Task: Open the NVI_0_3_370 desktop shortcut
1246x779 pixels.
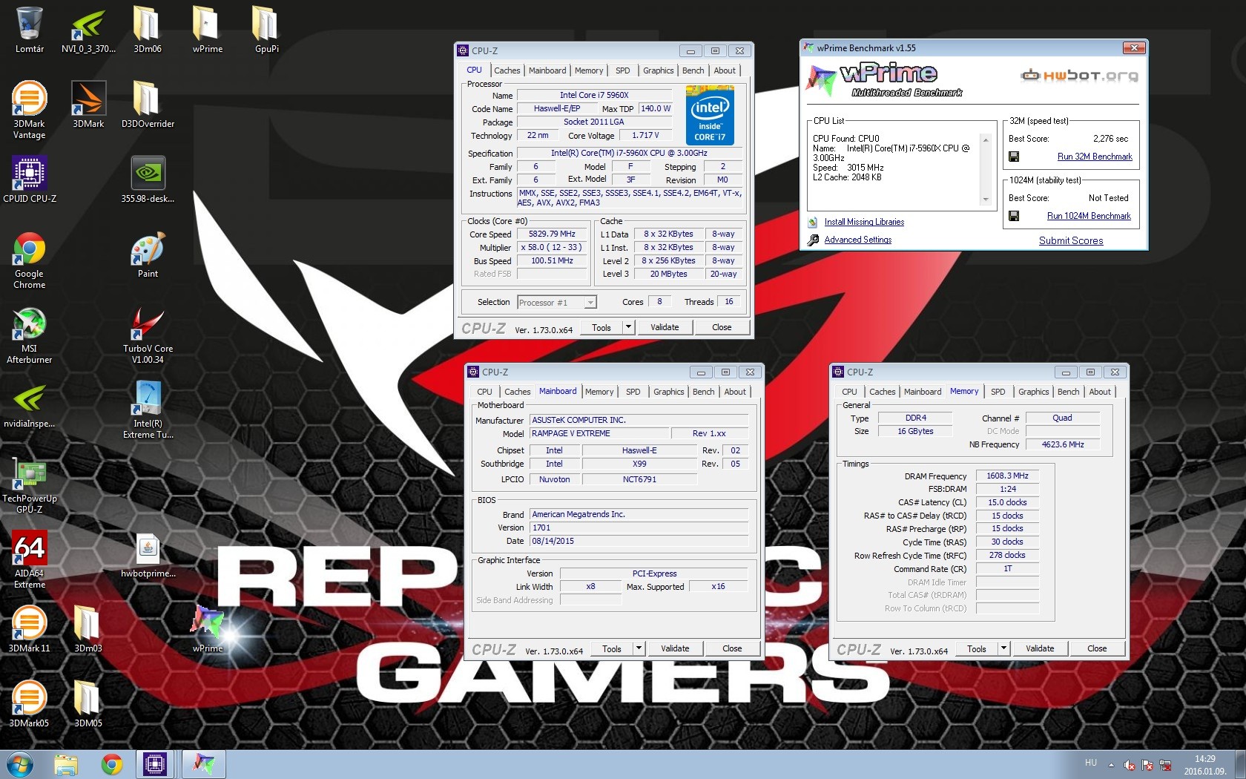Action: click(x=88, y=30)
